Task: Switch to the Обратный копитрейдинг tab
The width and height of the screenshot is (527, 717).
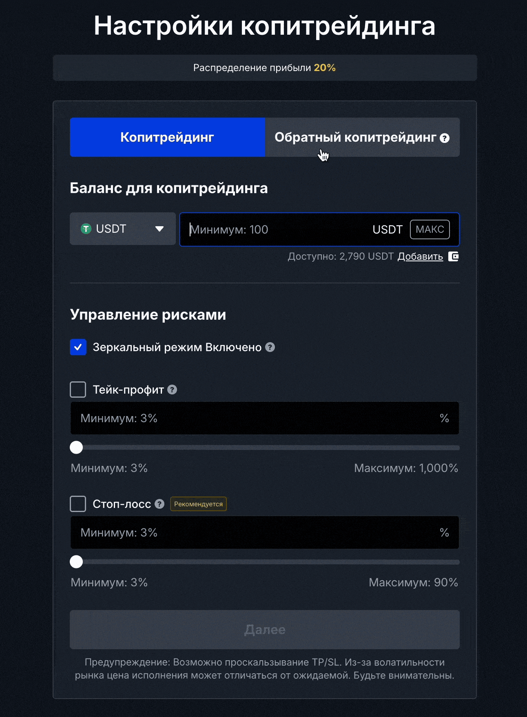Action: point(355,137)
